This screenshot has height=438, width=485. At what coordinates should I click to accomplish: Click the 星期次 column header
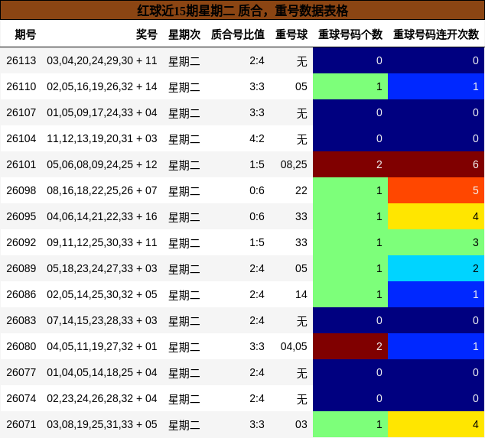click(x=184, y=34)
